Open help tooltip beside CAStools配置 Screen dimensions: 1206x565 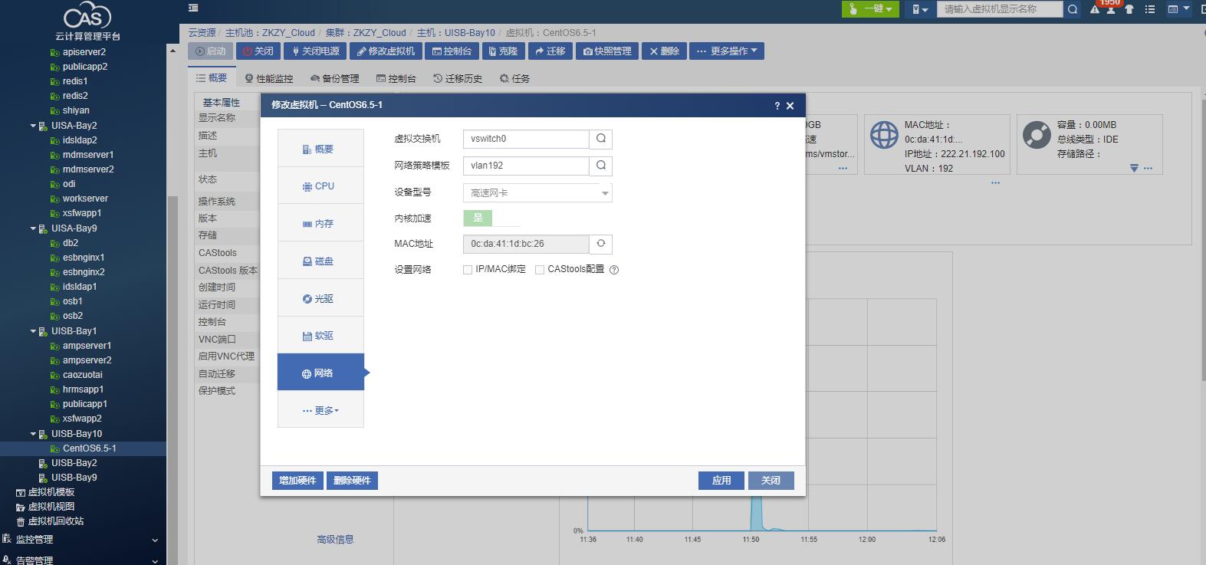(614, 270)
